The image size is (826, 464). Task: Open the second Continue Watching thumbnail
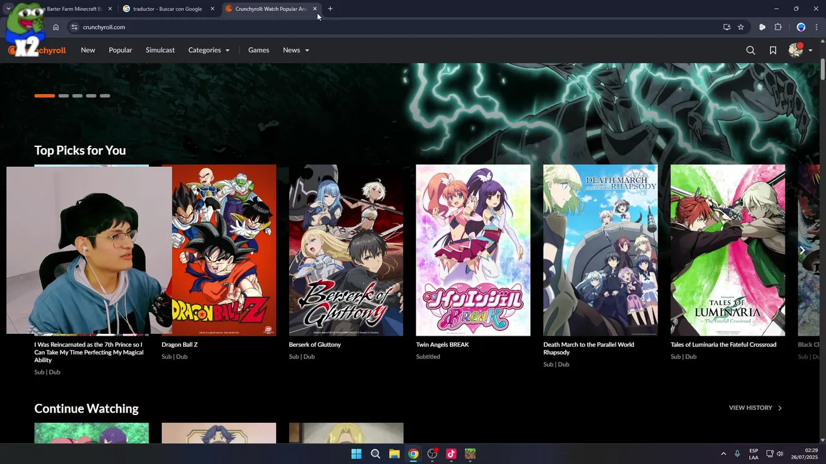[x=219, y=433]
